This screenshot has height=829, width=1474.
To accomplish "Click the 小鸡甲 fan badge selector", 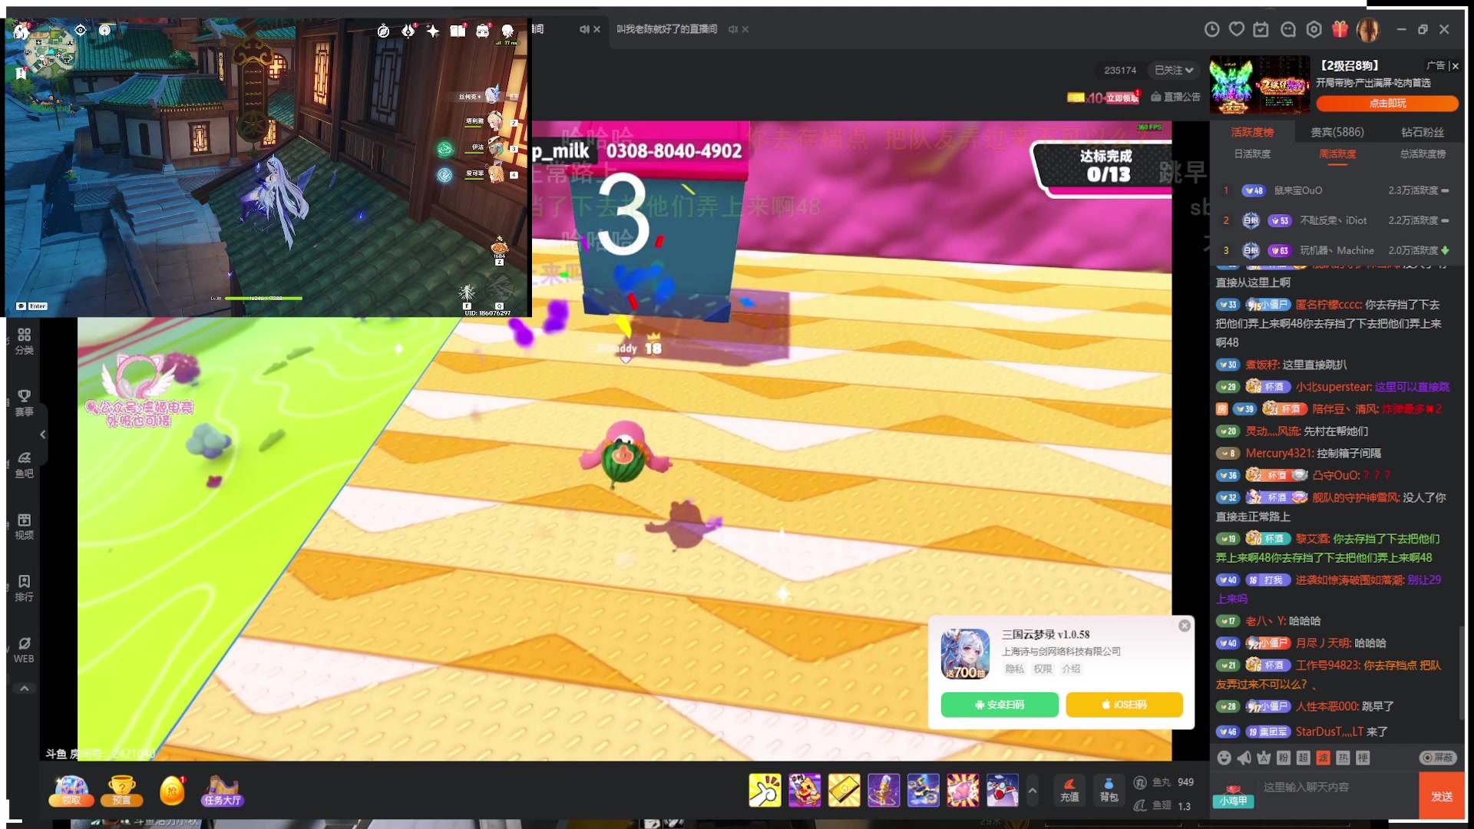I will 1234,797.
